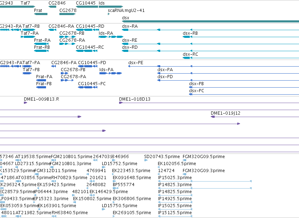Viewport: 299px width, 218px height.
Task: Select the dsx-PE protein label
Action: [136, 63]
